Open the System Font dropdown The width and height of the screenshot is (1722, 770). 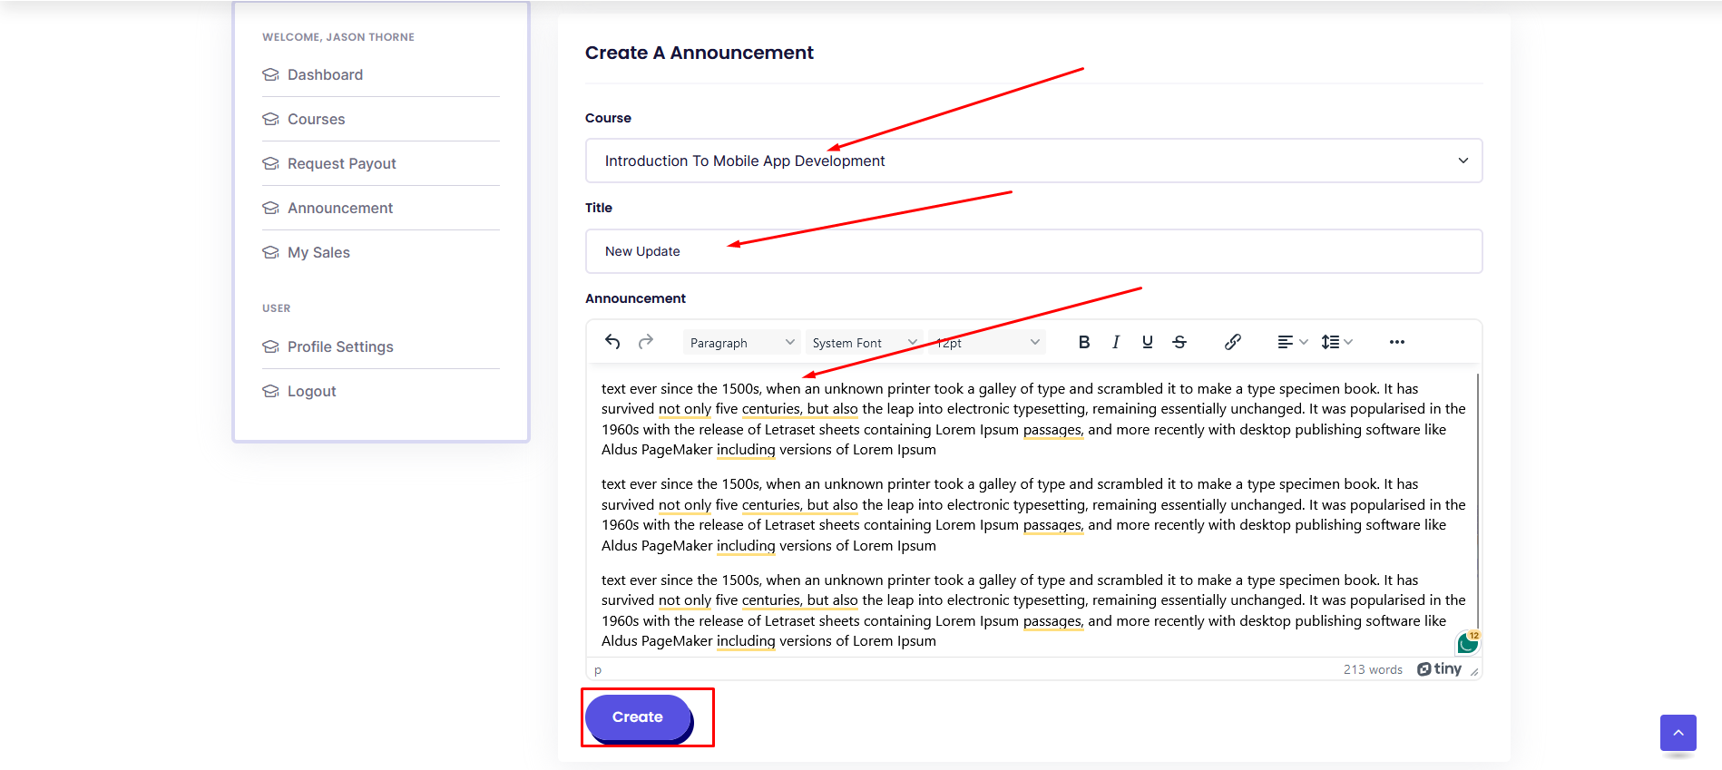click(x=865, y=343)
